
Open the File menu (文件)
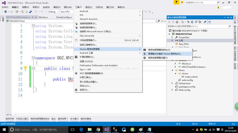coord(5,7)
